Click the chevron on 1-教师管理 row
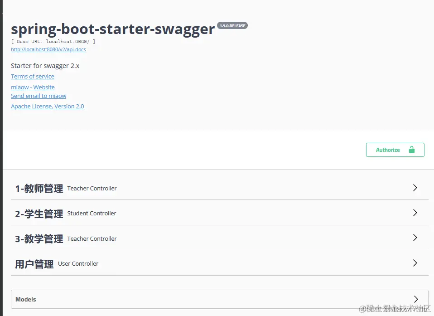This screenshot has height=316, width=434. point(415,188)
